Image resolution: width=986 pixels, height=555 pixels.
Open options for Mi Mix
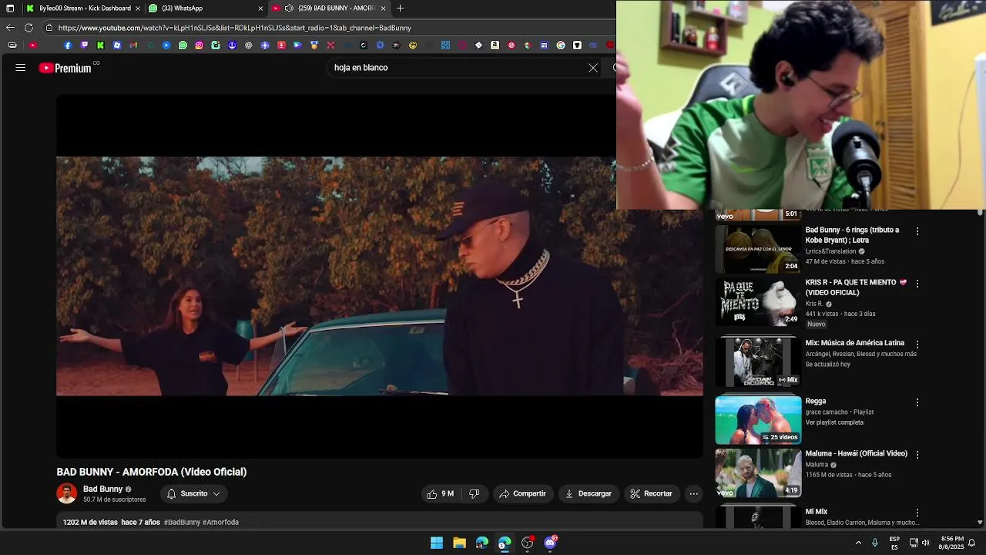coord(917,513)
